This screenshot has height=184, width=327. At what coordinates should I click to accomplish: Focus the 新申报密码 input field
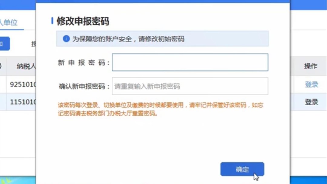coord(190,62)
